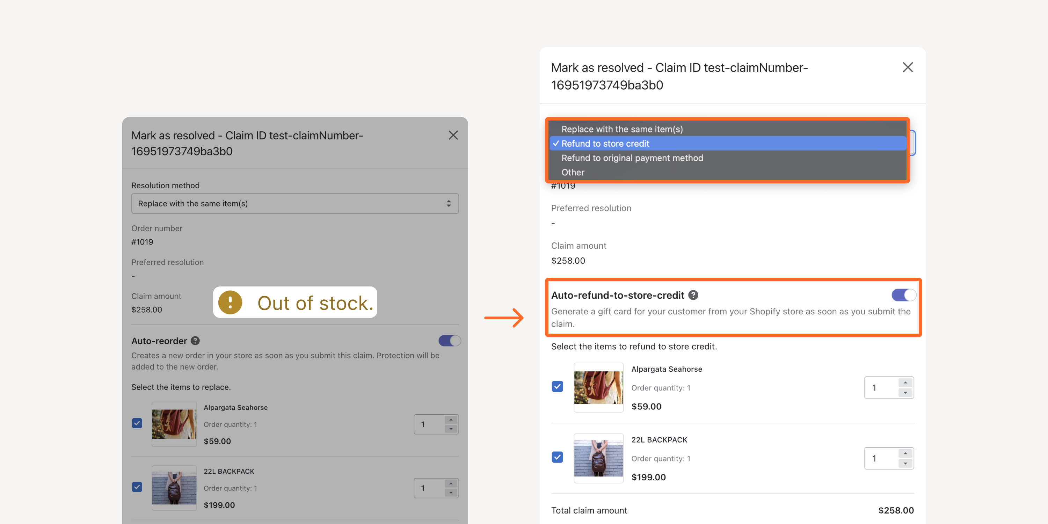Open 22L BACKPACK thumbnail in left dialog
The height and width of the screenshot is (524, 1048).
pos(174,488)
